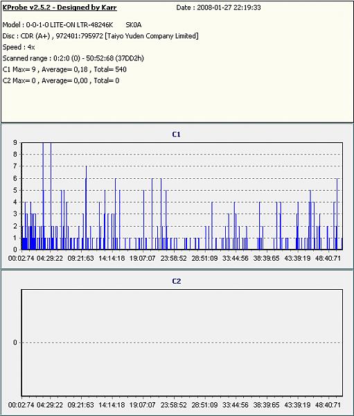Click the 33:44:56 label on C2 axis

click(x=236, y=405)
